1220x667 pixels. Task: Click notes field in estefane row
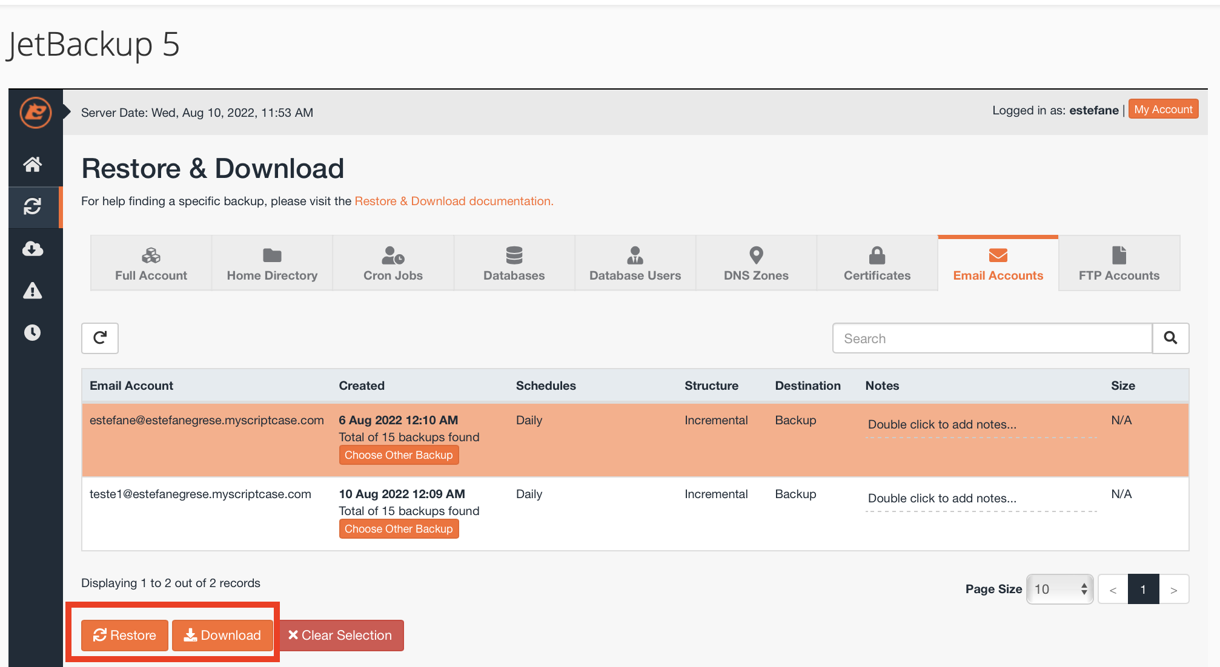coord(981,425)
